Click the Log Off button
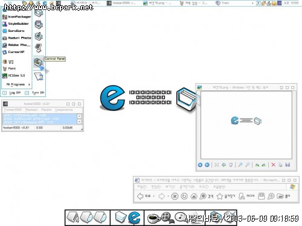The height and width of the screenshot is (226, 302). pyautogui.click(x=11, y=93)
